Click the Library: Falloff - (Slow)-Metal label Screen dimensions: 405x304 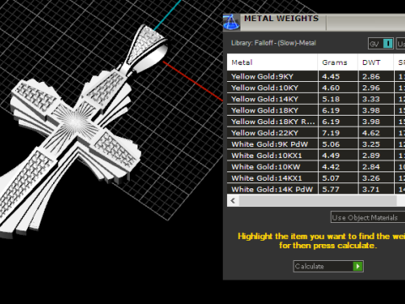click(273, 43)
